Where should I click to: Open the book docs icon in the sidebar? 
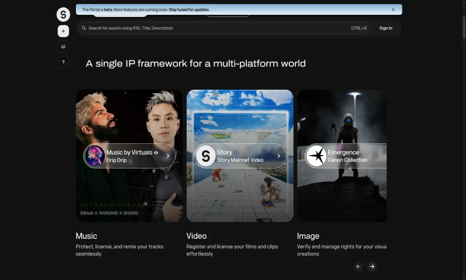coord(63,47)
